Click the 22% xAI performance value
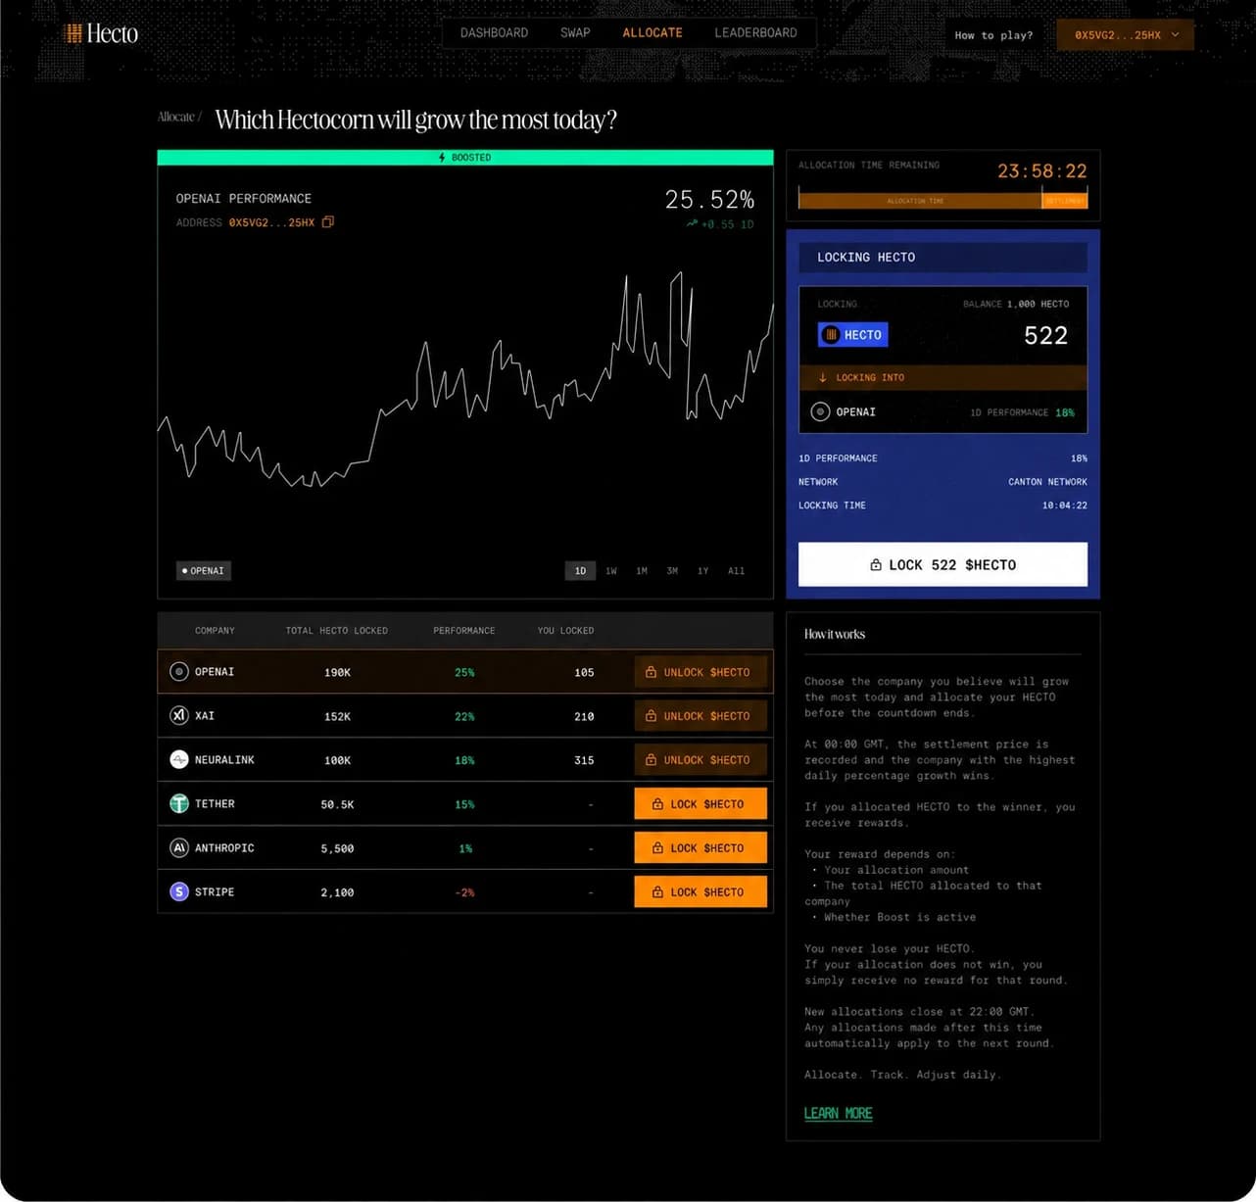The width and height of the screenshot is (1256, 1202). [x=464, y=717]
